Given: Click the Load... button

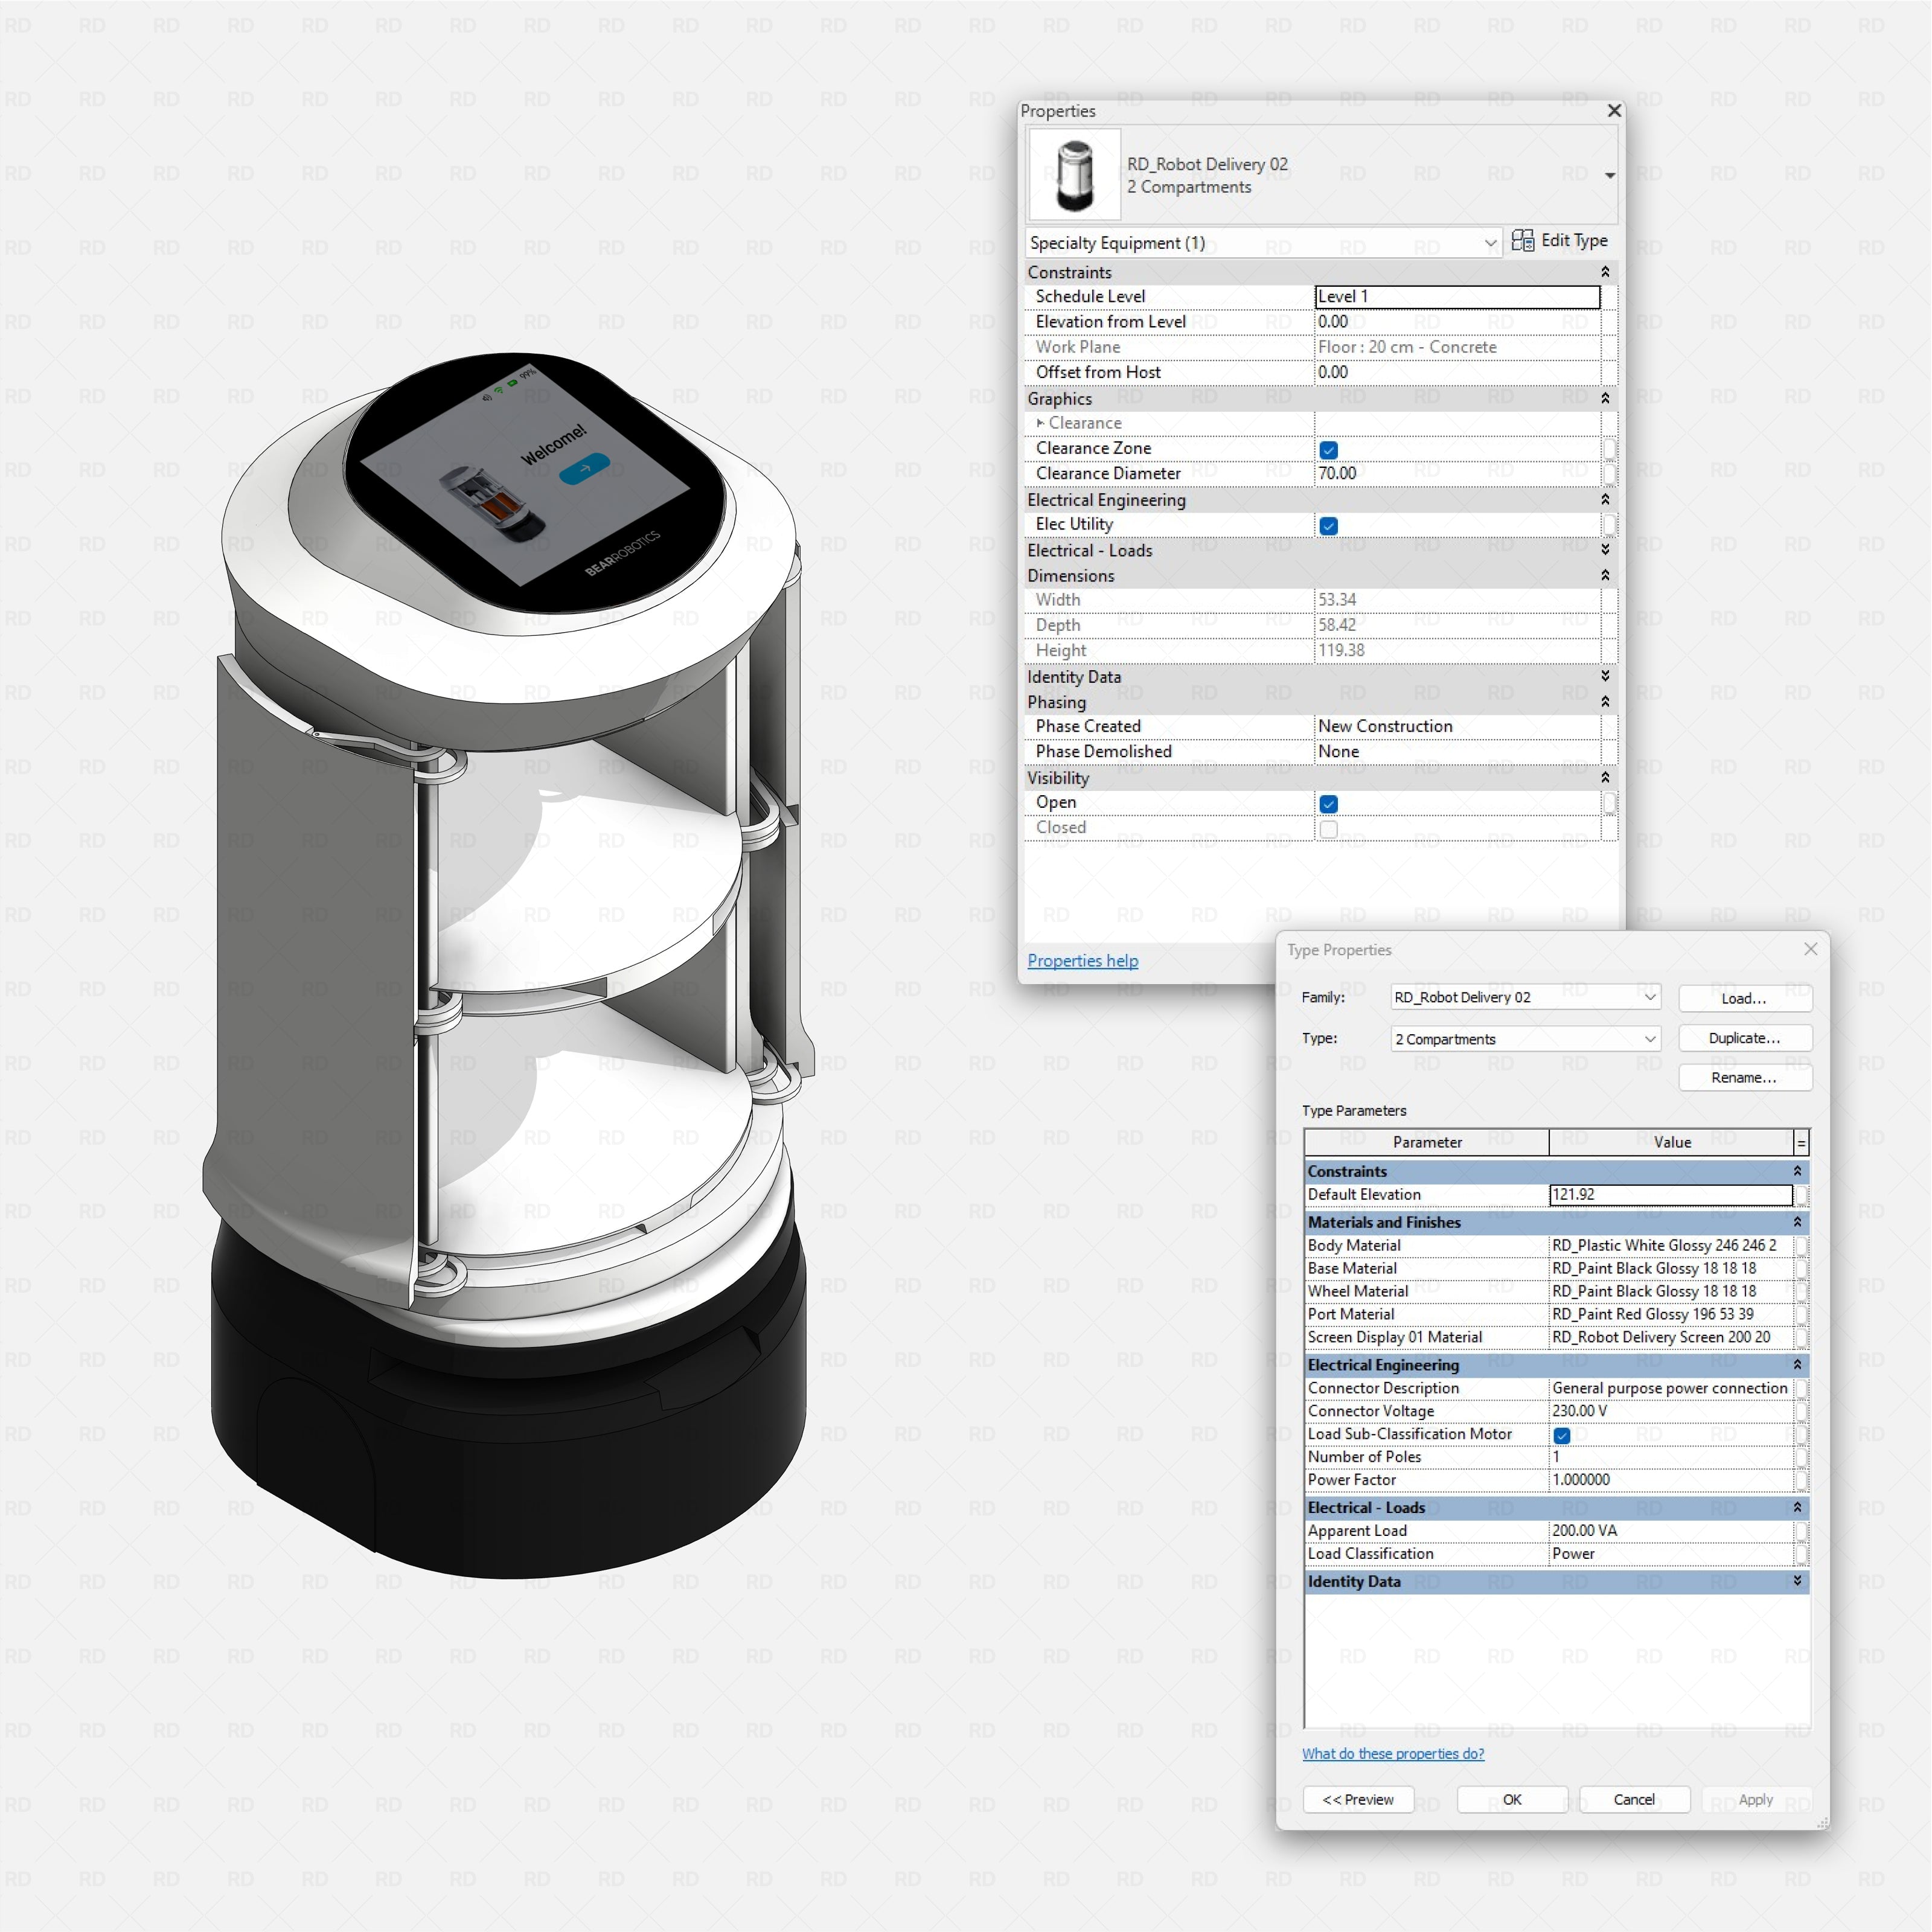Looking at the screenshot, I should pyautogui.click(x=1745, y=998).
